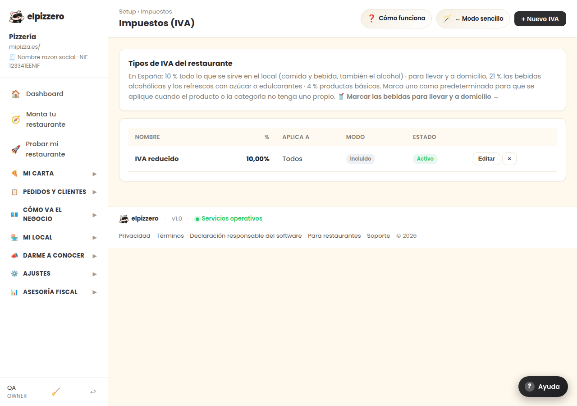The height and width of the screenshot is (406, 577).
Task: Expand the MI CARTA menu section
Action: (54, 173)
